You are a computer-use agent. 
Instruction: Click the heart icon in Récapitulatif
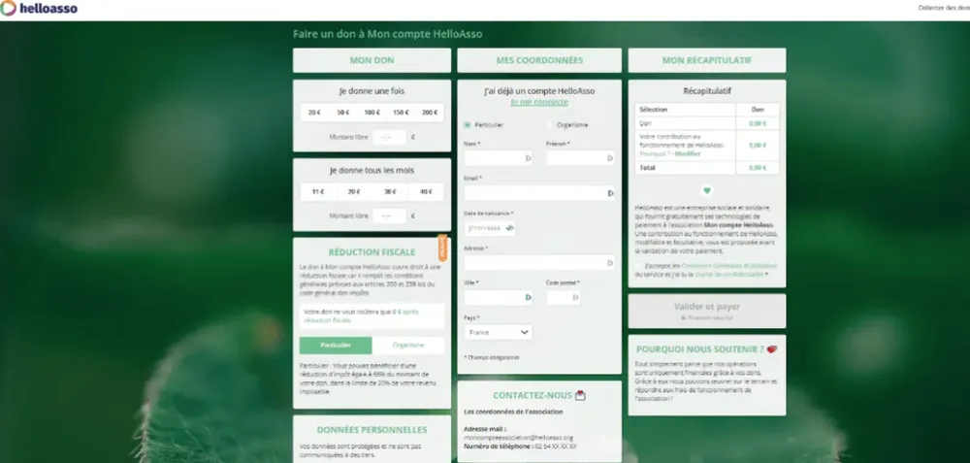[x=707, y=190]
